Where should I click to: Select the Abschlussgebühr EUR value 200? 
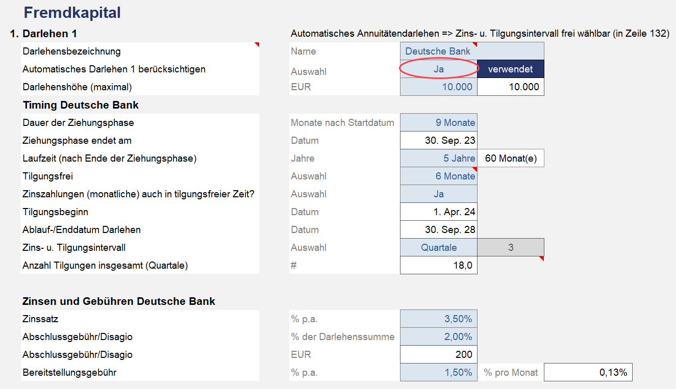pos(439,354)
